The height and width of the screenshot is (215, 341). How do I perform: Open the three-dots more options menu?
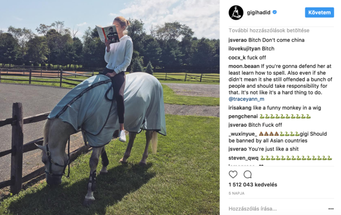pos(331,209)
